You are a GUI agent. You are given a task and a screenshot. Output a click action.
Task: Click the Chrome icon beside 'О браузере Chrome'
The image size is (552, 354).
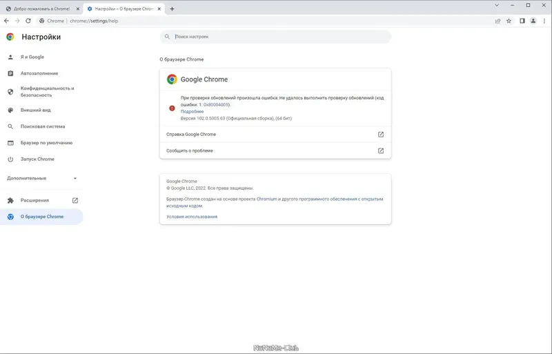click(x=10, y=217)
